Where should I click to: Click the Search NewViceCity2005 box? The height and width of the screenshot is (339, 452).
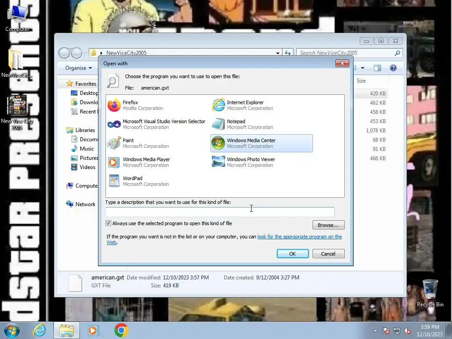pyautogui.click(x=346, y=53)
